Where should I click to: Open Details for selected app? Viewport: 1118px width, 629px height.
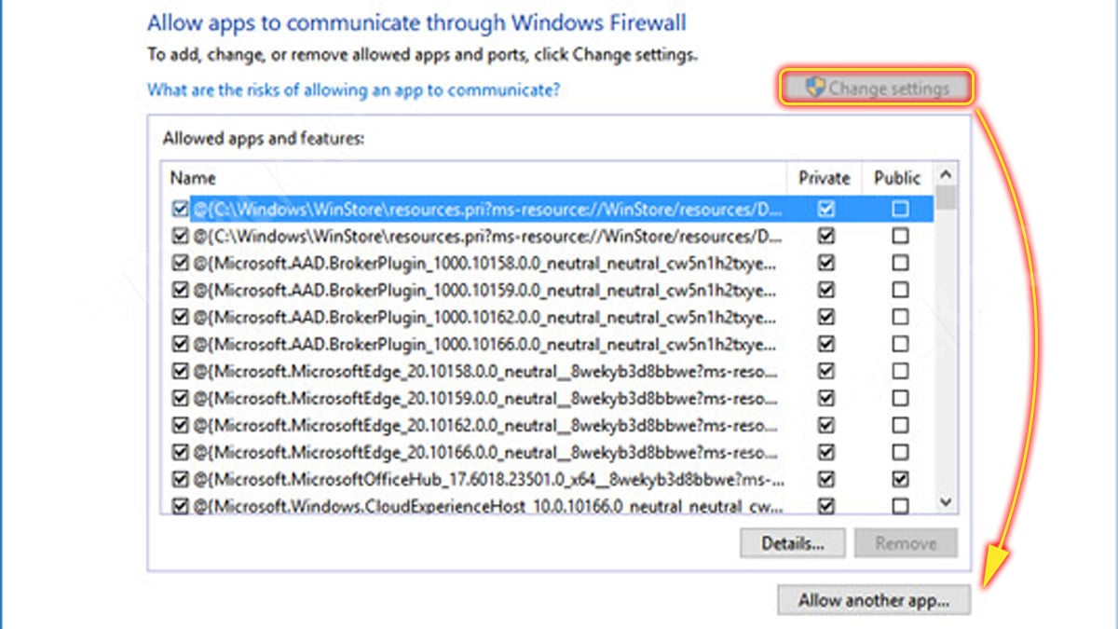coord(792,543)
